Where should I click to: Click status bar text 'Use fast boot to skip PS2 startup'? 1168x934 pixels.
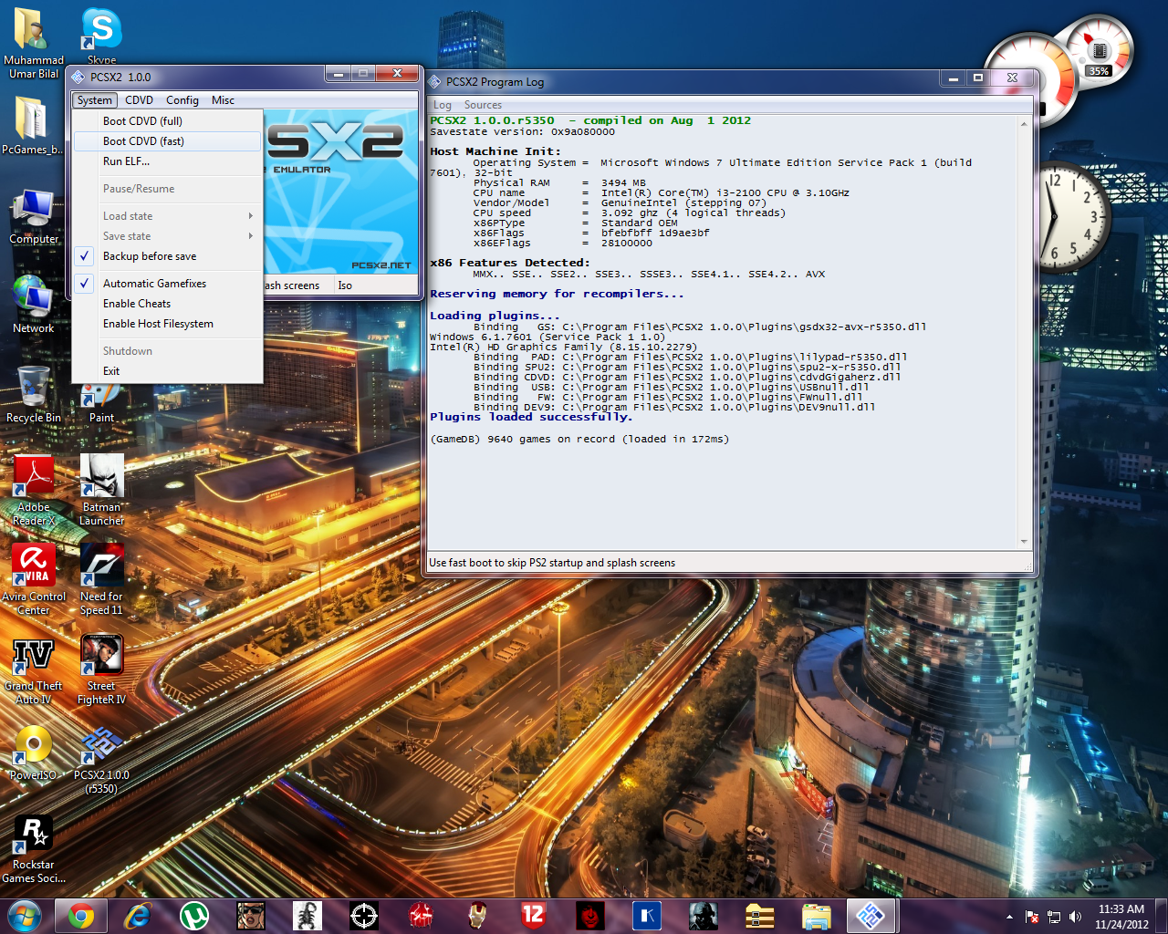[x=552, y=563]
